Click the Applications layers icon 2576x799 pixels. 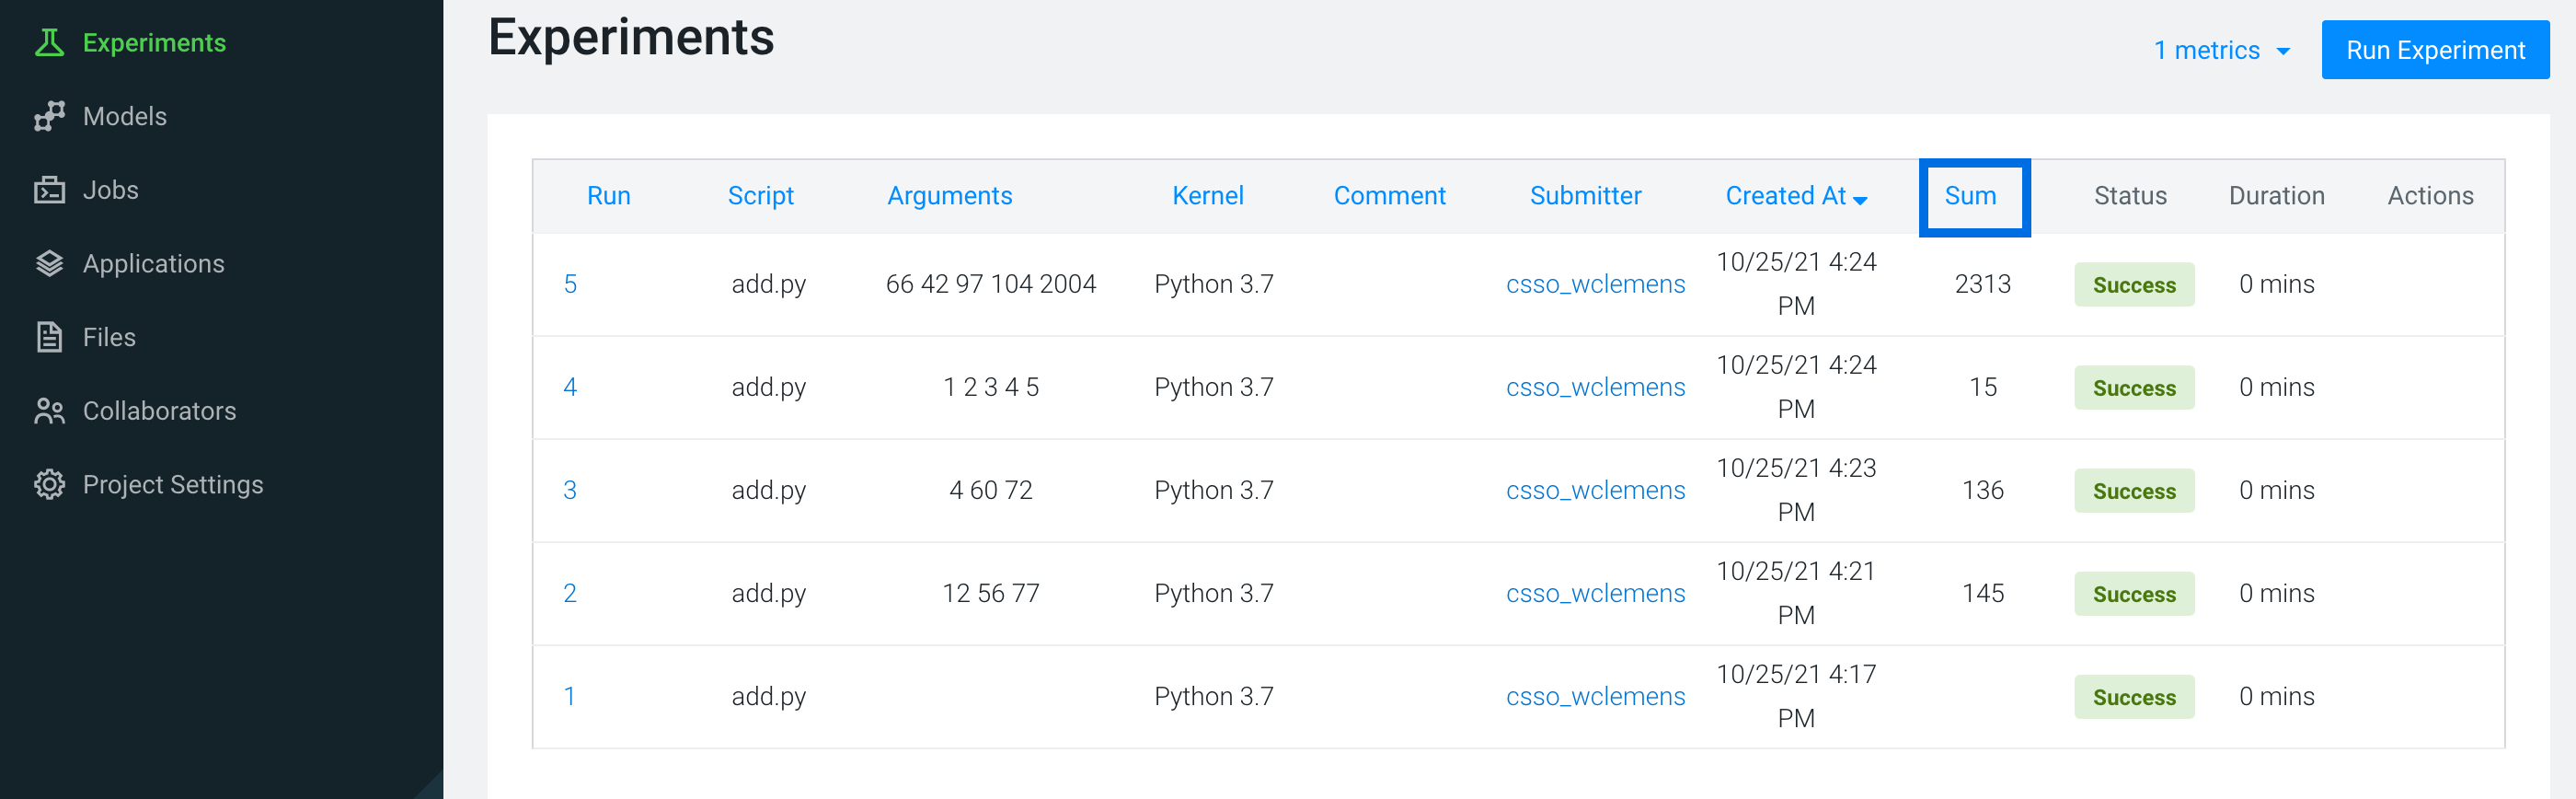(x=49, y=264)
